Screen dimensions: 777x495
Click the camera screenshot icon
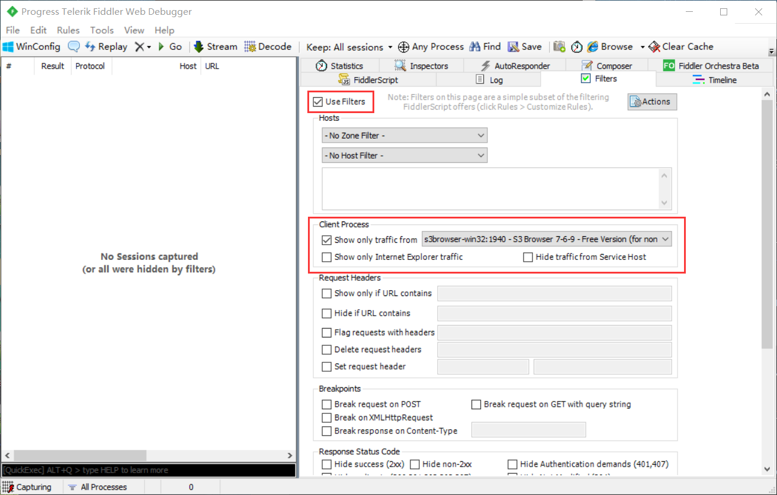click(559, 47)
